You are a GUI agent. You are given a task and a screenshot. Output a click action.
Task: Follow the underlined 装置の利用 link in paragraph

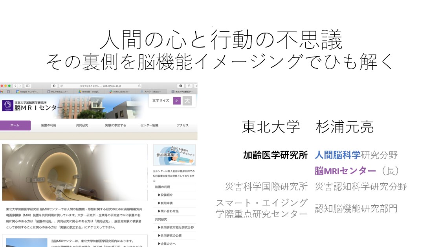tap(44, 221)
